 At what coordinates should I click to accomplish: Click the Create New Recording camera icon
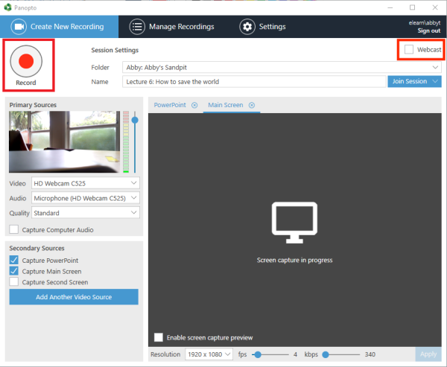click(x=19, y=27)
